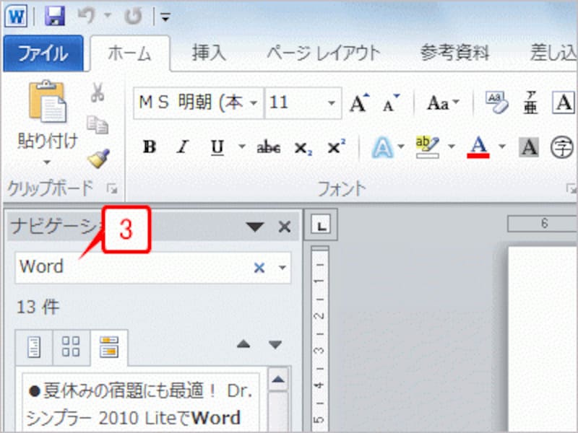The image size is (578, 433).
Task: Switch to the ホーム tab
Action: 130,53
